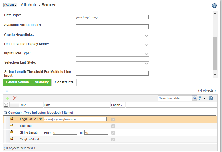Collapse Constraint Type Indicator: Modeled group

[6, 113]
